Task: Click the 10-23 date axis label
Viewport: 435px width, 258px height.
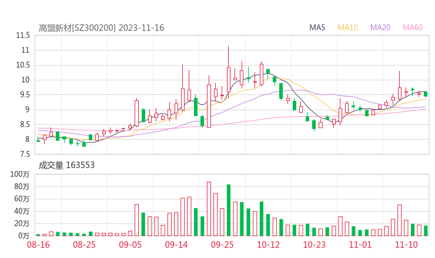Action: [x=314, y=245]
